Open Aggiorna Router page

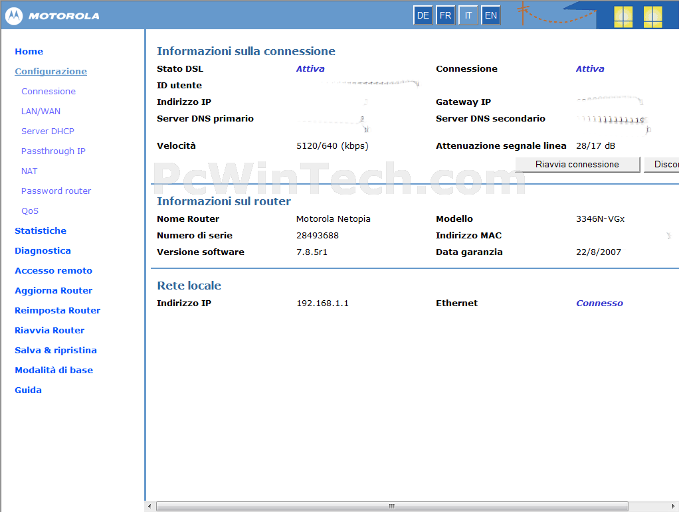pos(53,290)
